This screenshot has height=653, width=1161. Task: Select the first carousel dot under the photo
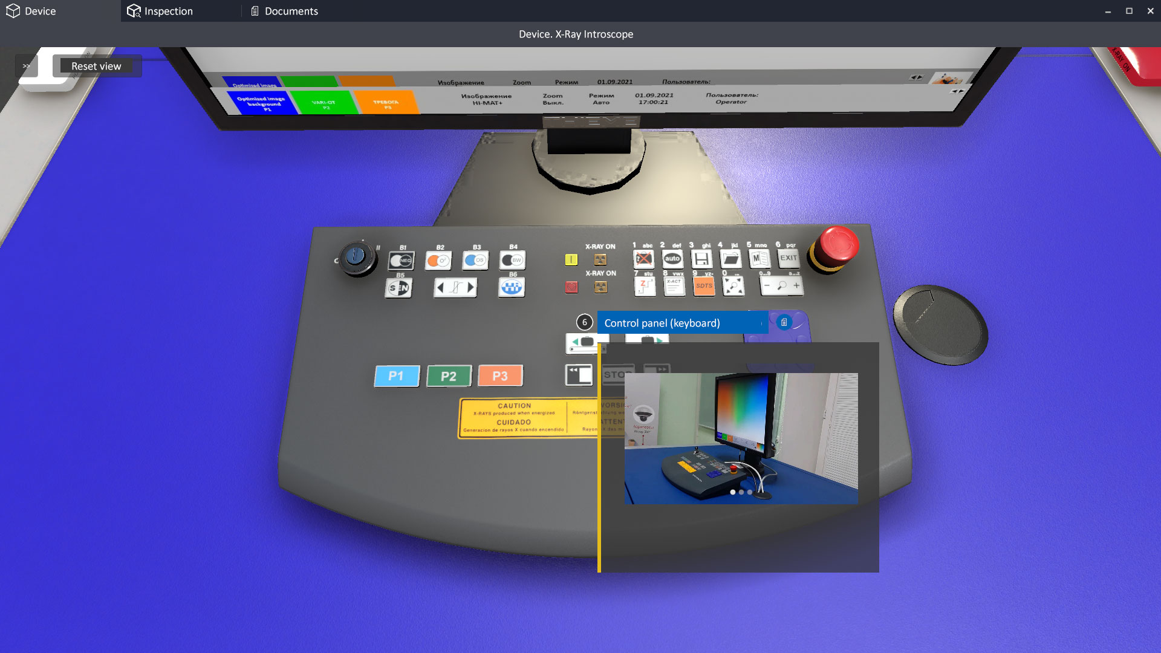733,492
